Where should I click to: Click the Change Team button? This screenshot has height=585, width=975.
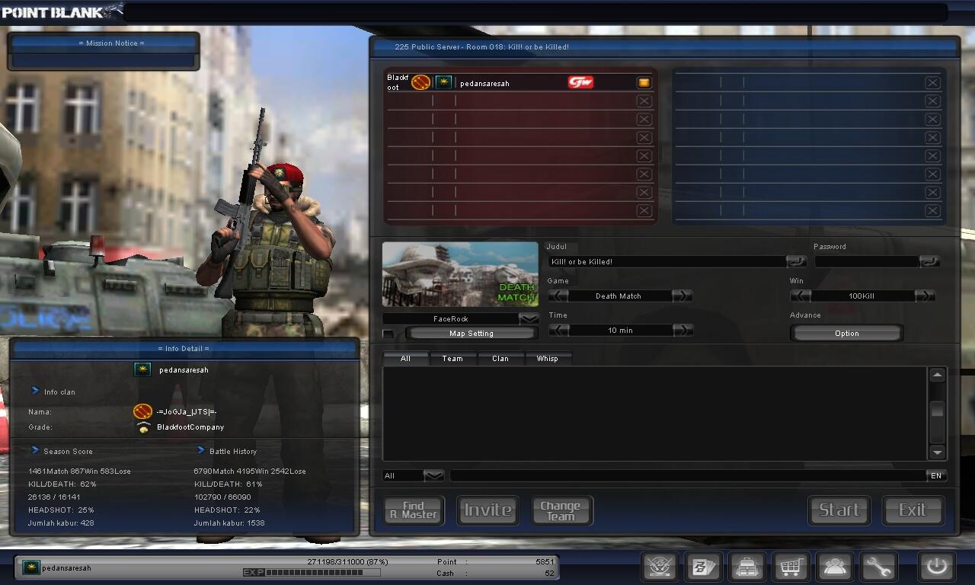pyautogui.click(x=561, y=510)
